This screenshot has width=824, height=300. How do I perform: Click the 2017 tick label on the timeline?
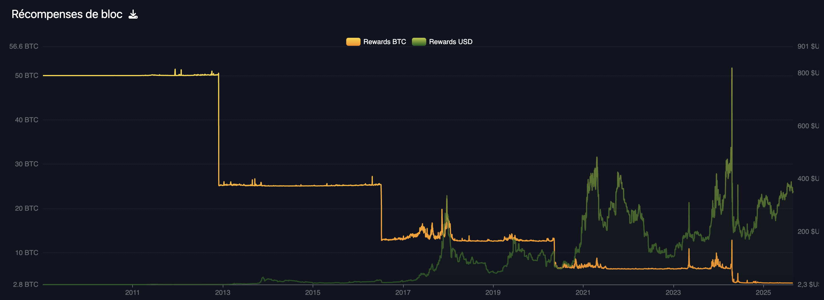[403, 292]
